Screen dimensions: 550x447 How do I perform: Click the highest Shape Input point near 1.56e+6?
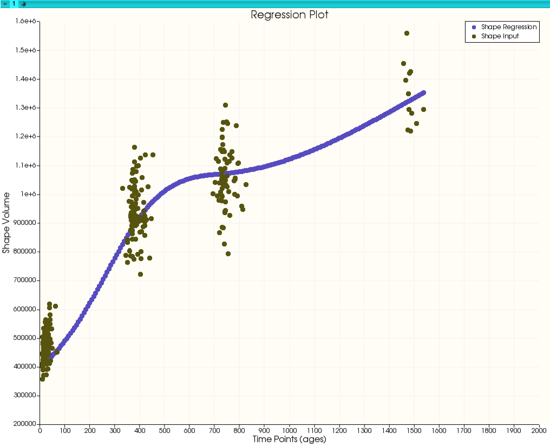(x=407, y=33)
